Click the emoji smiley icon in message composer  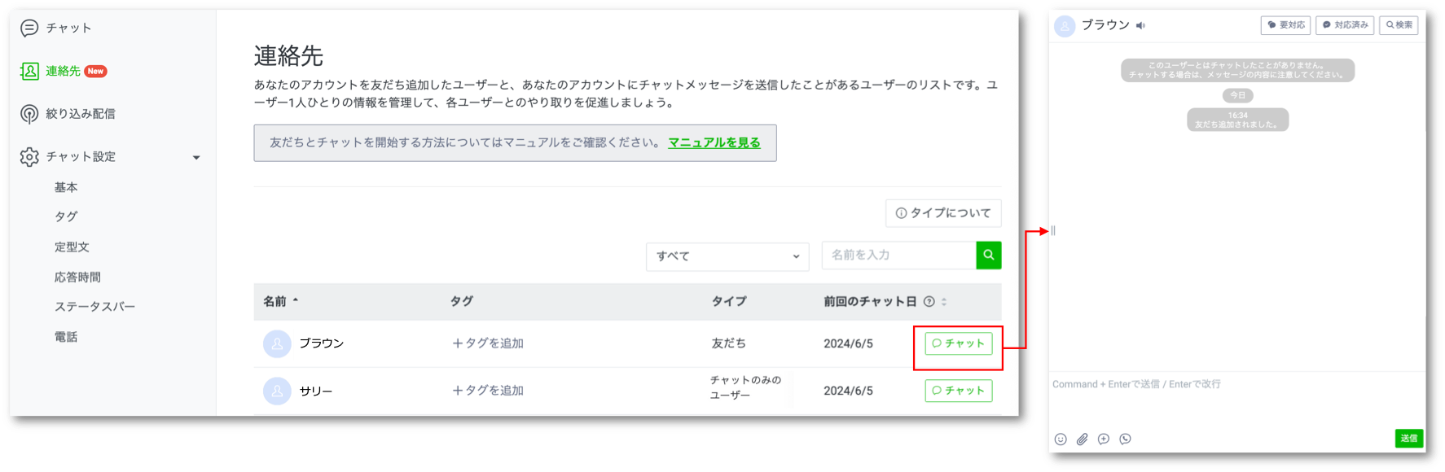tap(1061, 439)
